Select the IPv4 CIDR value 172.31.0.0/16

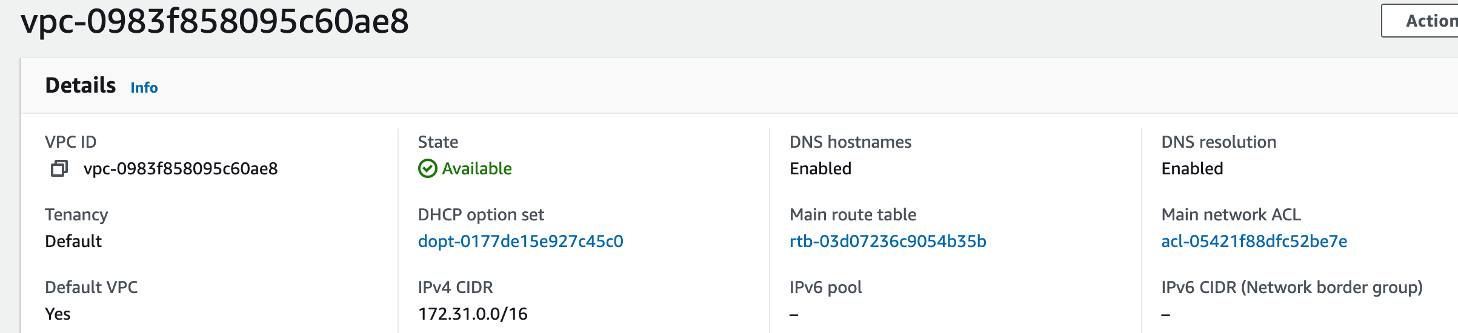(473, 314)
